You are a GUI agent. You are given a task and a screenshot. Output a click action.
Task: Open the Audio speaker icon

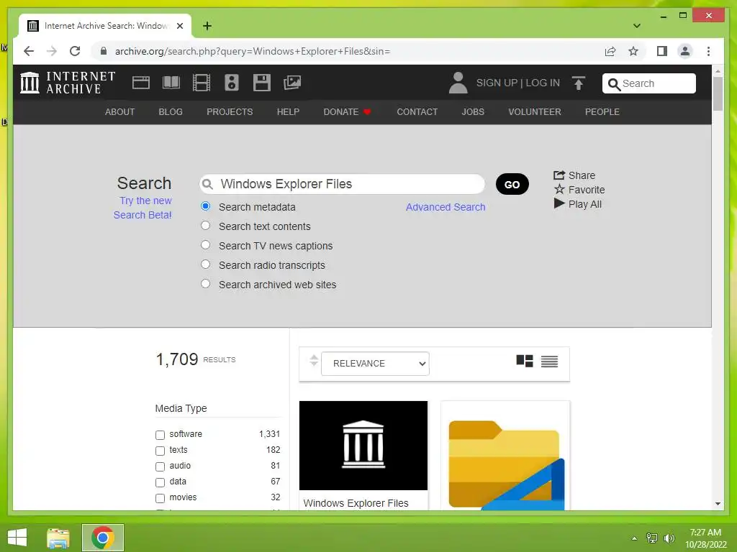231,83
